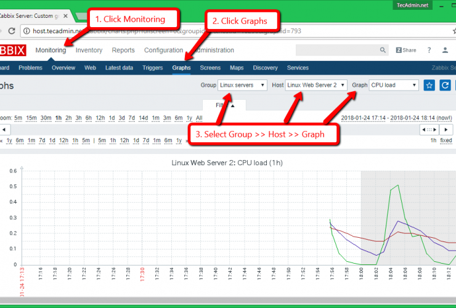Open the Group dropdown

pyautogui.click(x=243, y=86)
